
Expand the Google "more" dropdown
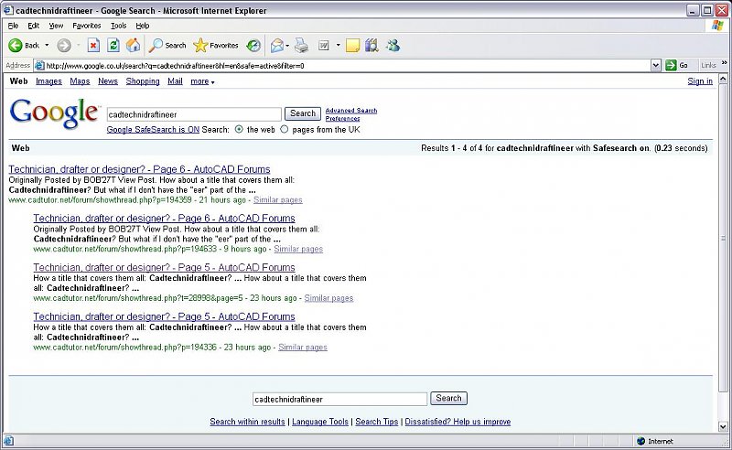202,81
